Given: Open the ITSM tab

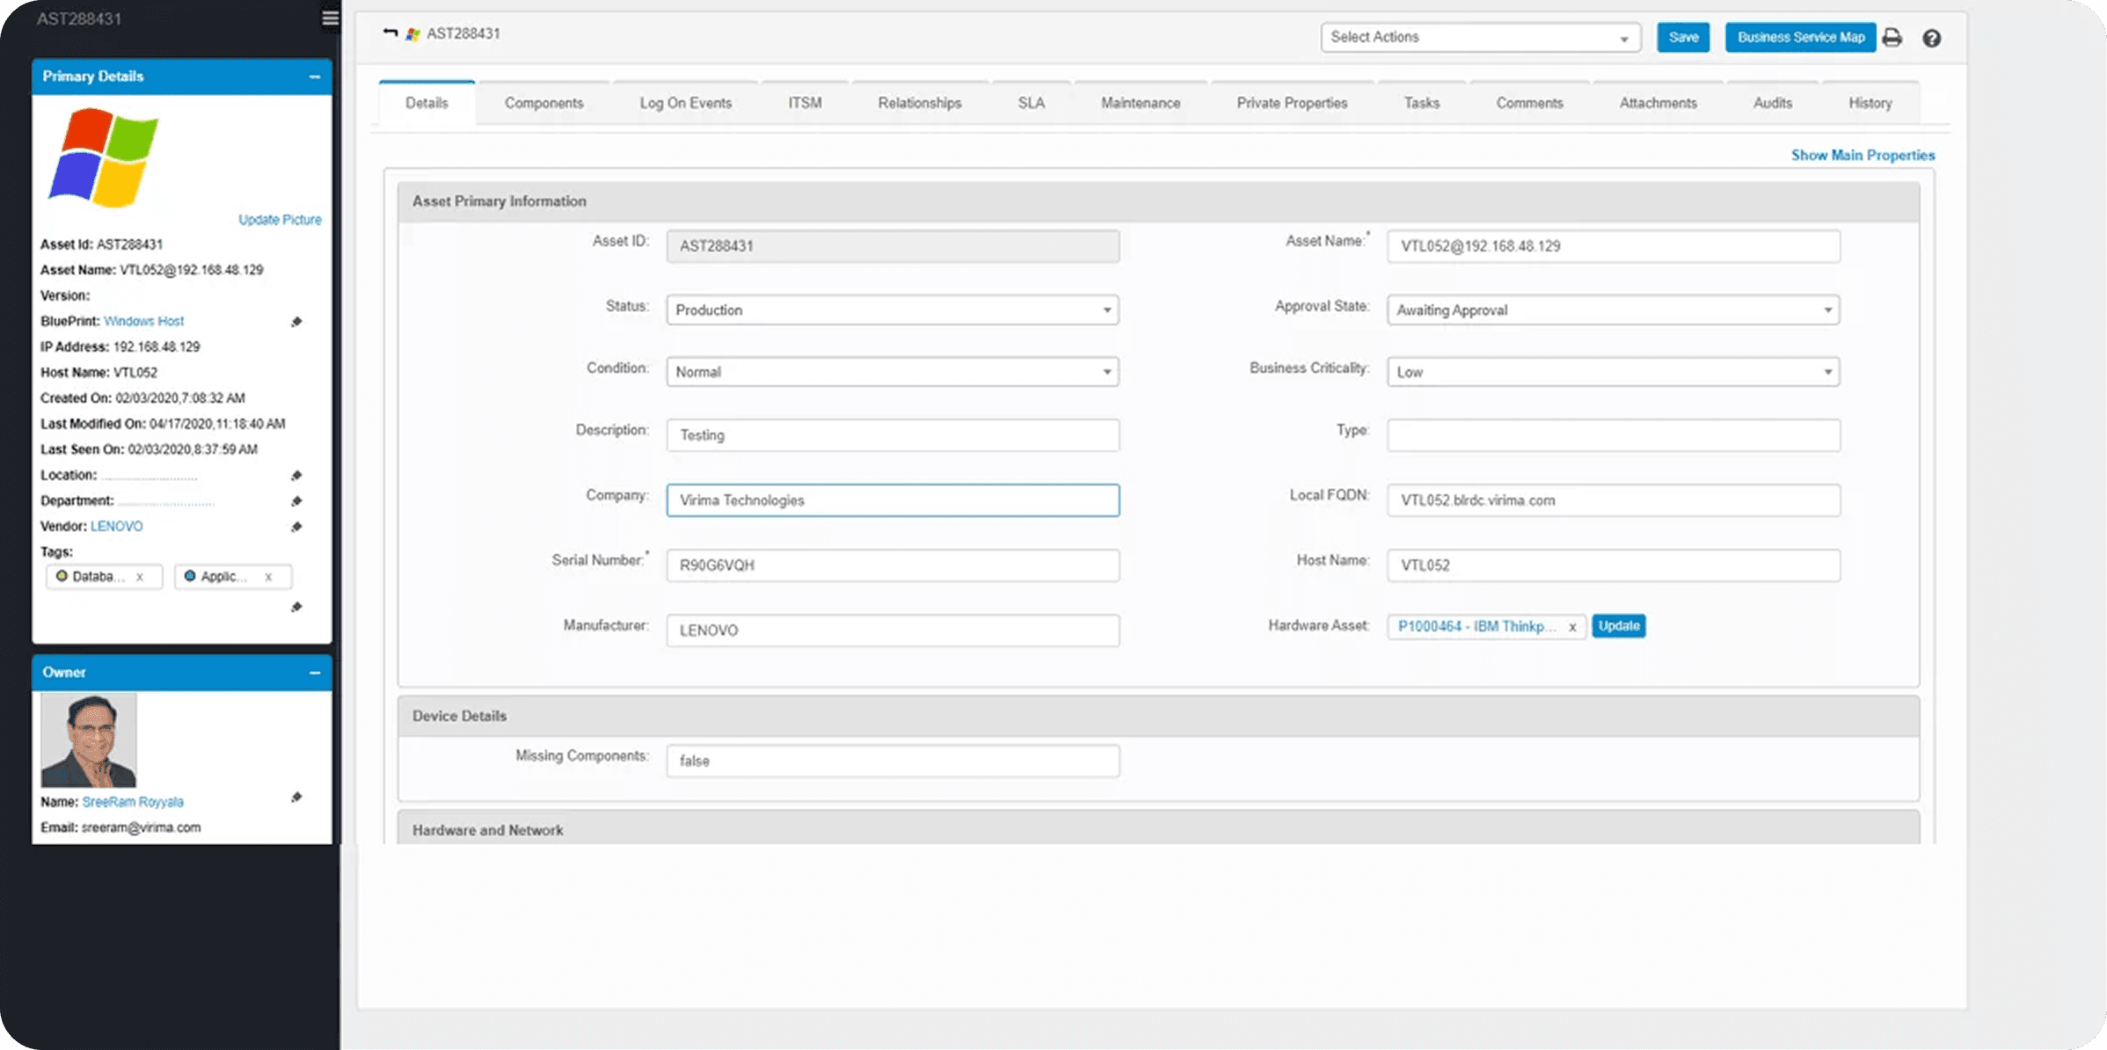Looking at the screenshot, I should [x=805, y=103].
